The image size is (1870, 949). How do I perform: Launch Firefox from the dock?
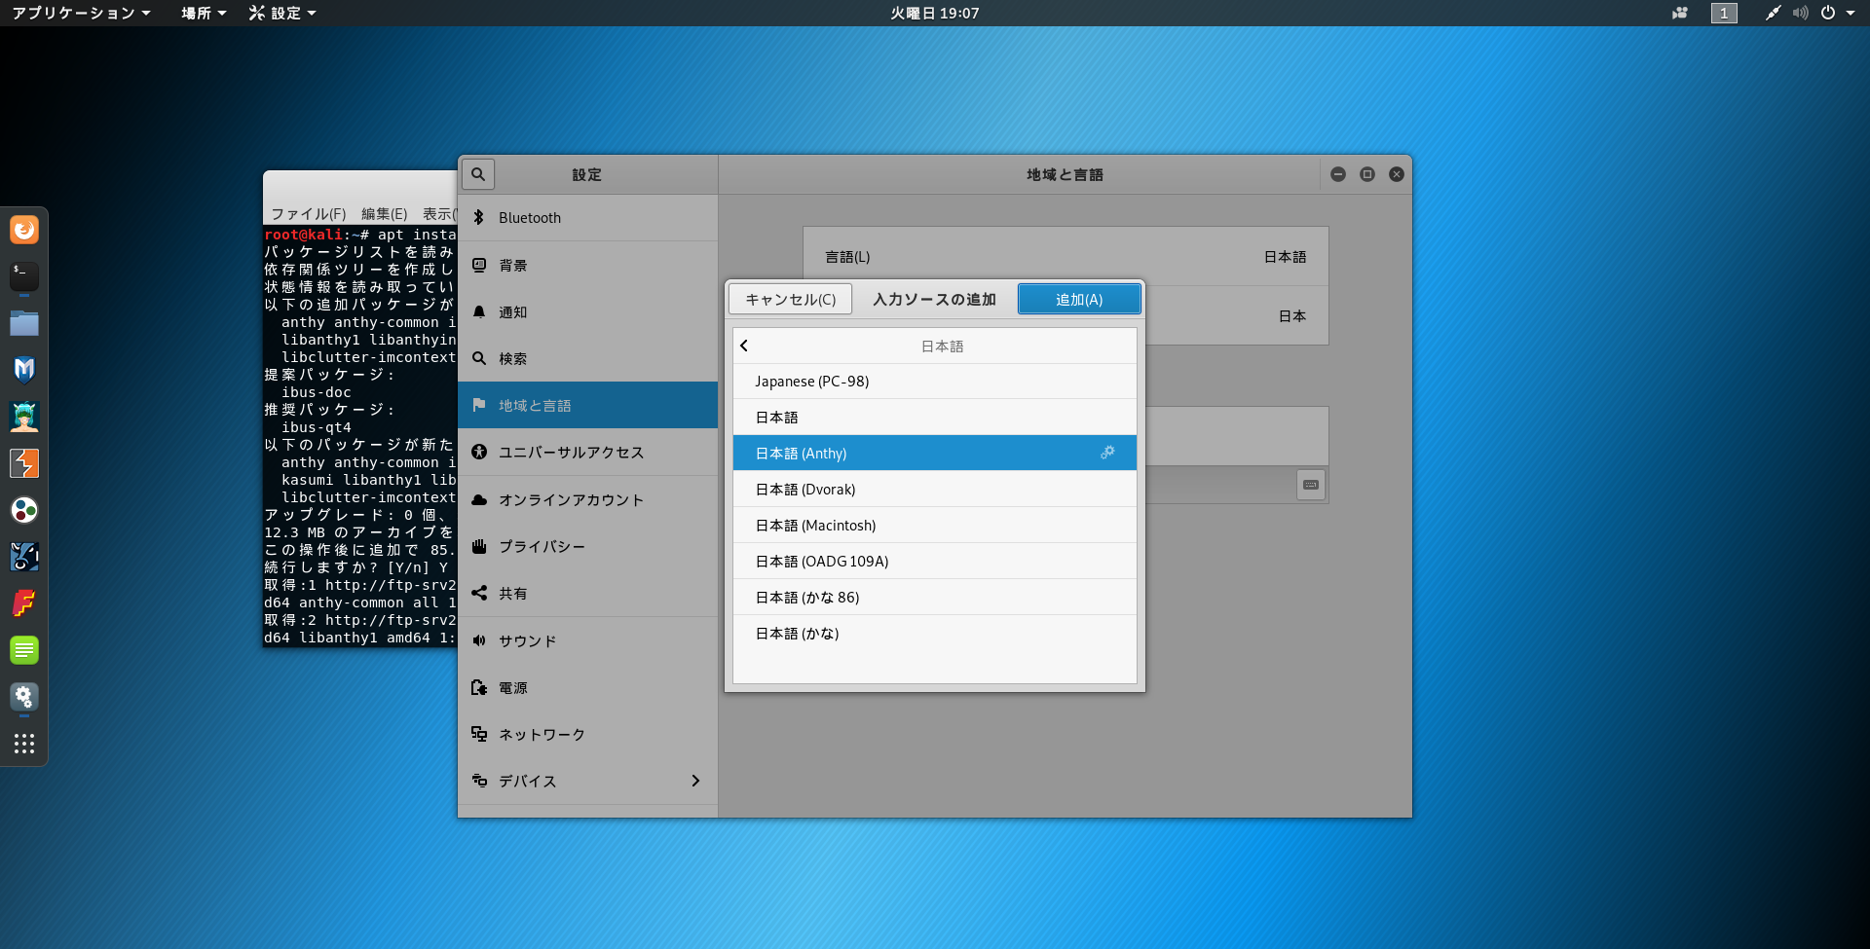tap(24, 230)
